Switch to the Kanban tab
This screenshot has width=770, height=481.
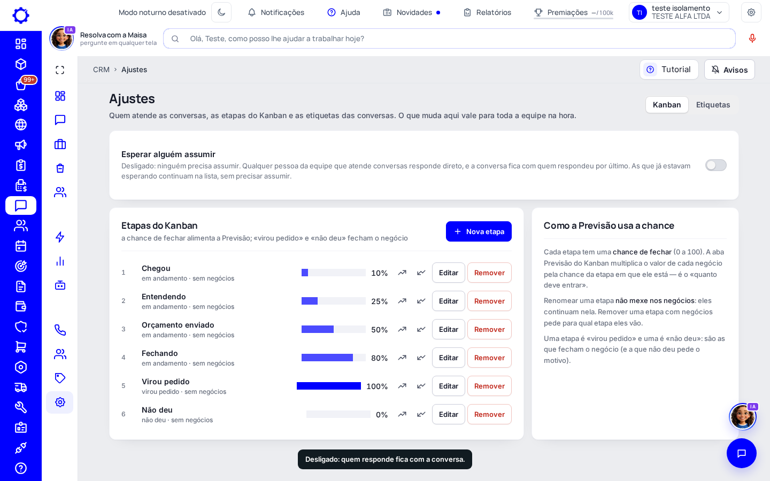coord(667,105)
